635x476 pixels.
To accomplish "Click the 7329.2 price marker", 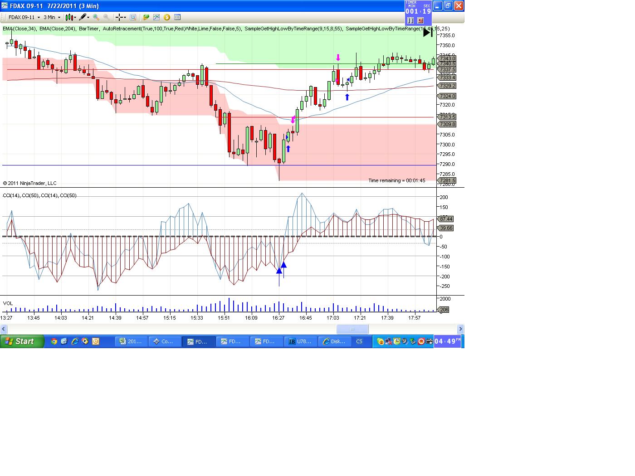I will click(447, 86).
